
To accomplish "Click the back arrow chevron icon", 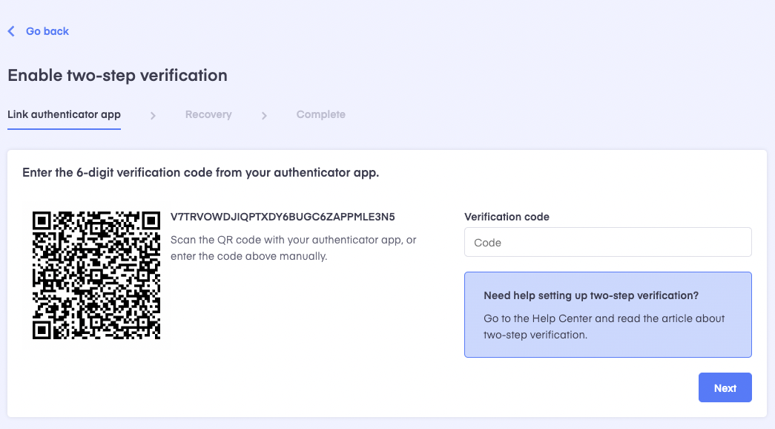I will click(x=11, y=31).
